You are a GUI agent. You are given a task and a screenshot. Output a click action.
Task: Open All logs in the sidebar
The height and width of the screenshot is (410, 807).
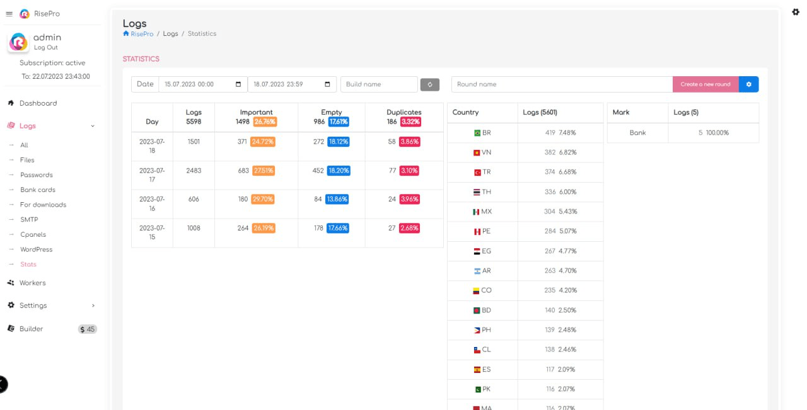[24, 145]
